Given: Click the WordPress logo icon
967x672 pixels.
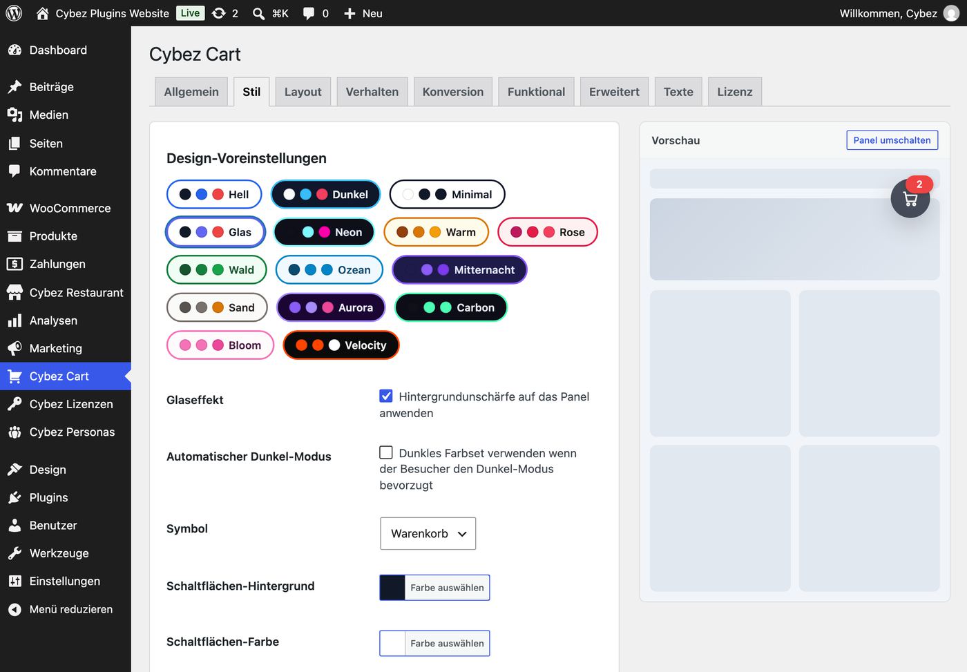Looking at the screenshot, I should point(14,13).
